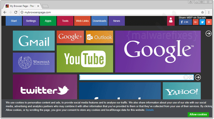Click the browser back arrow

tap(5, 12)
